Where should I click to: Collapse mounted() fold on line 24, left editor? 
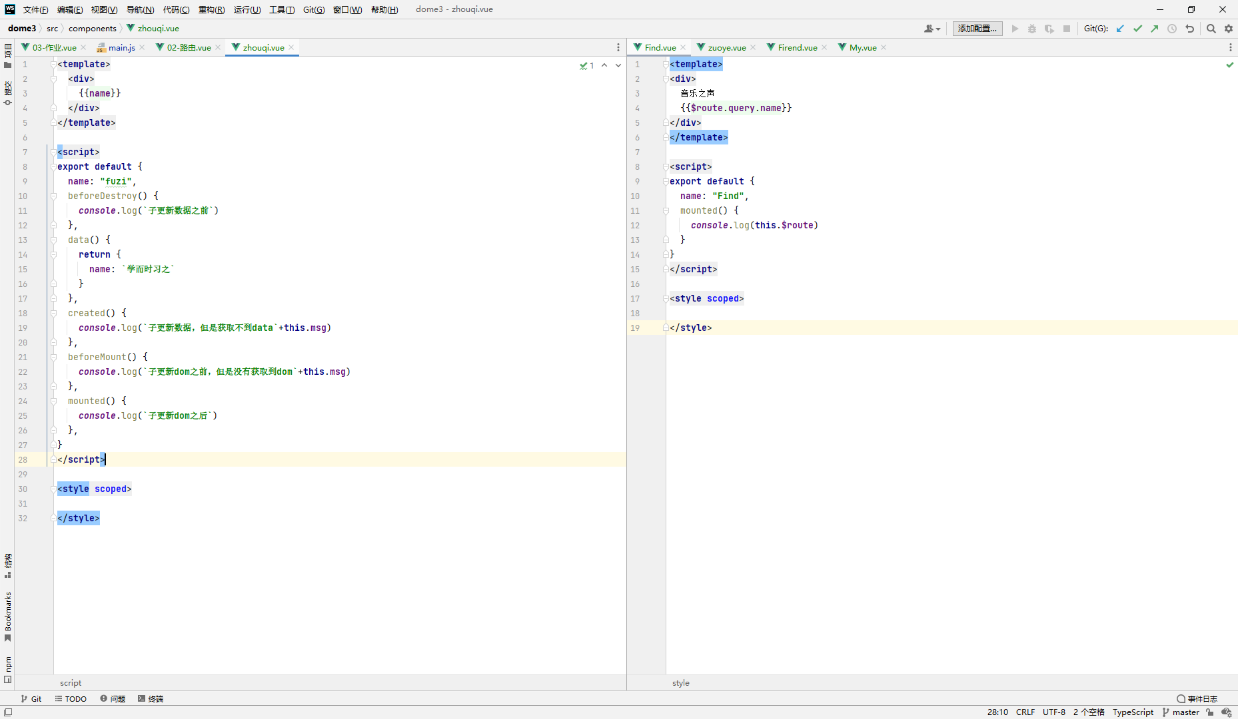point(53,401)
